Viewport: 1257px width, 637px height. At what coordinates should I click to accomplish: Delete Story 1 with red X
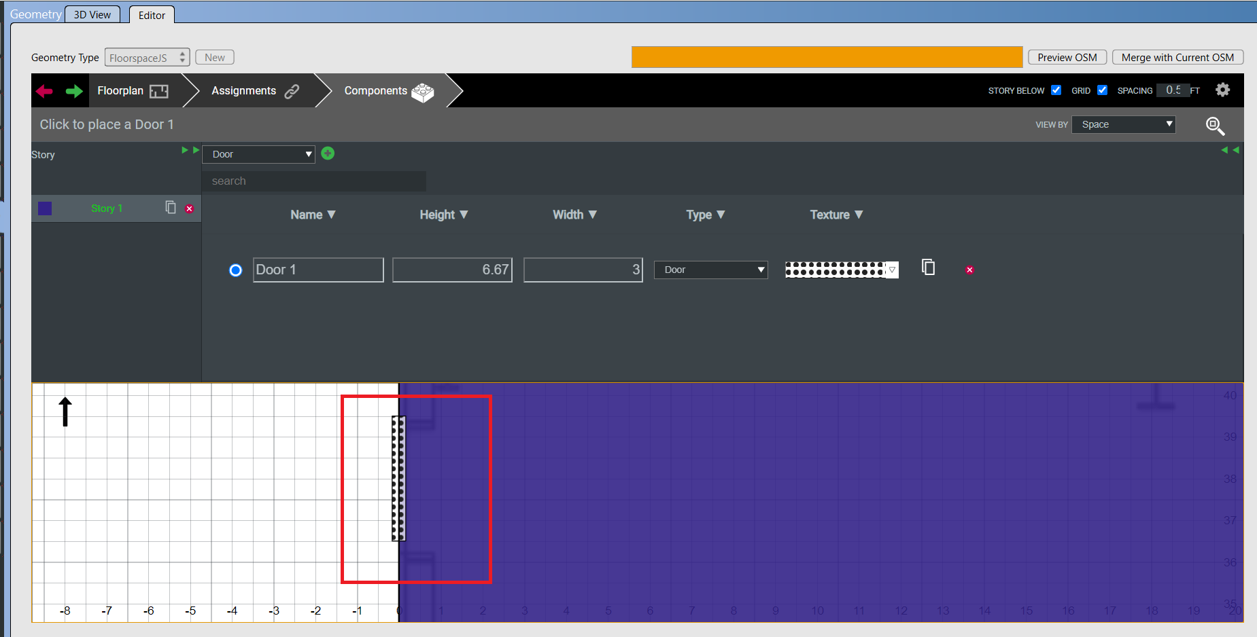pyautogui.click(x=190, y=208)
